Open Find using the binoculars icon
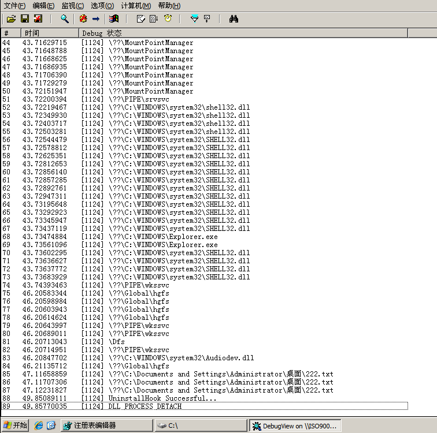 point(234,19)
